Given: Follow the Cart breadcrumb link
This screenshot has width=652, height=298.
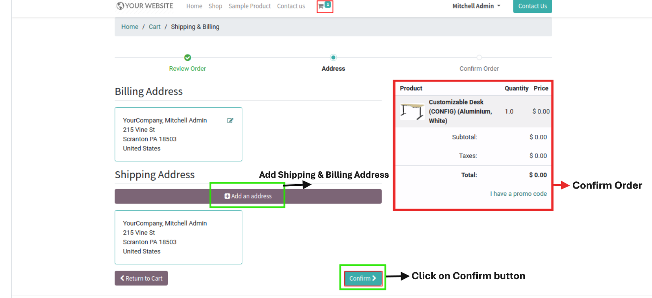Looking at the screenshot, I should 154,27.
